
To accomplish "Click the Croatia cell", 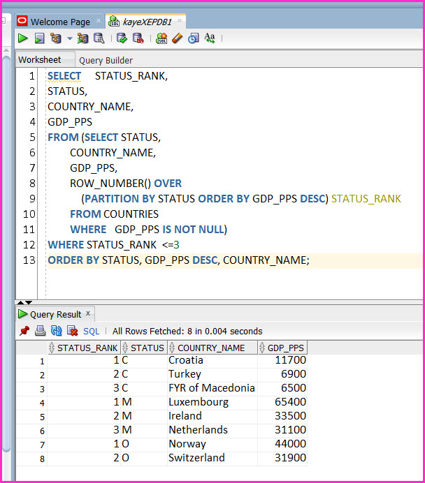I will [212, 360].
